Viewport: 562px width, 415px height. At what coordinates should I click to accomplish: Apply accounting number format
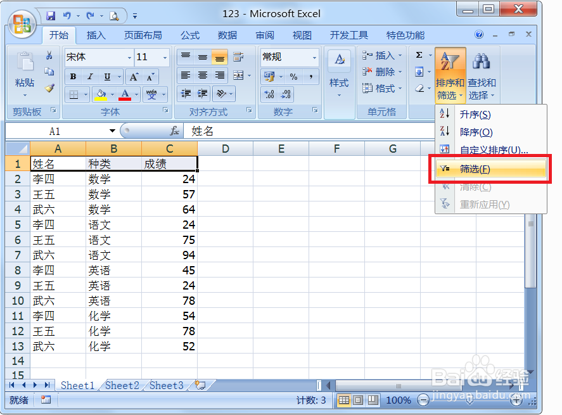click(269, 77)
